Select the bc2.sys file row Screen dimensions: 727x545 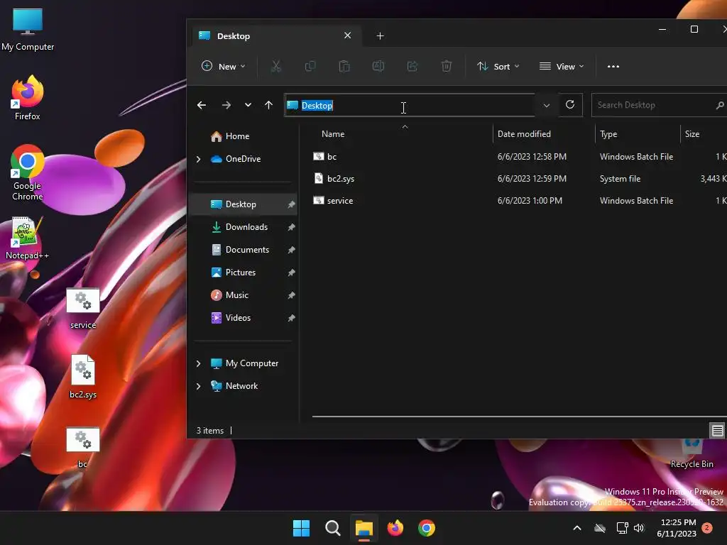click(x=518, y=178)
